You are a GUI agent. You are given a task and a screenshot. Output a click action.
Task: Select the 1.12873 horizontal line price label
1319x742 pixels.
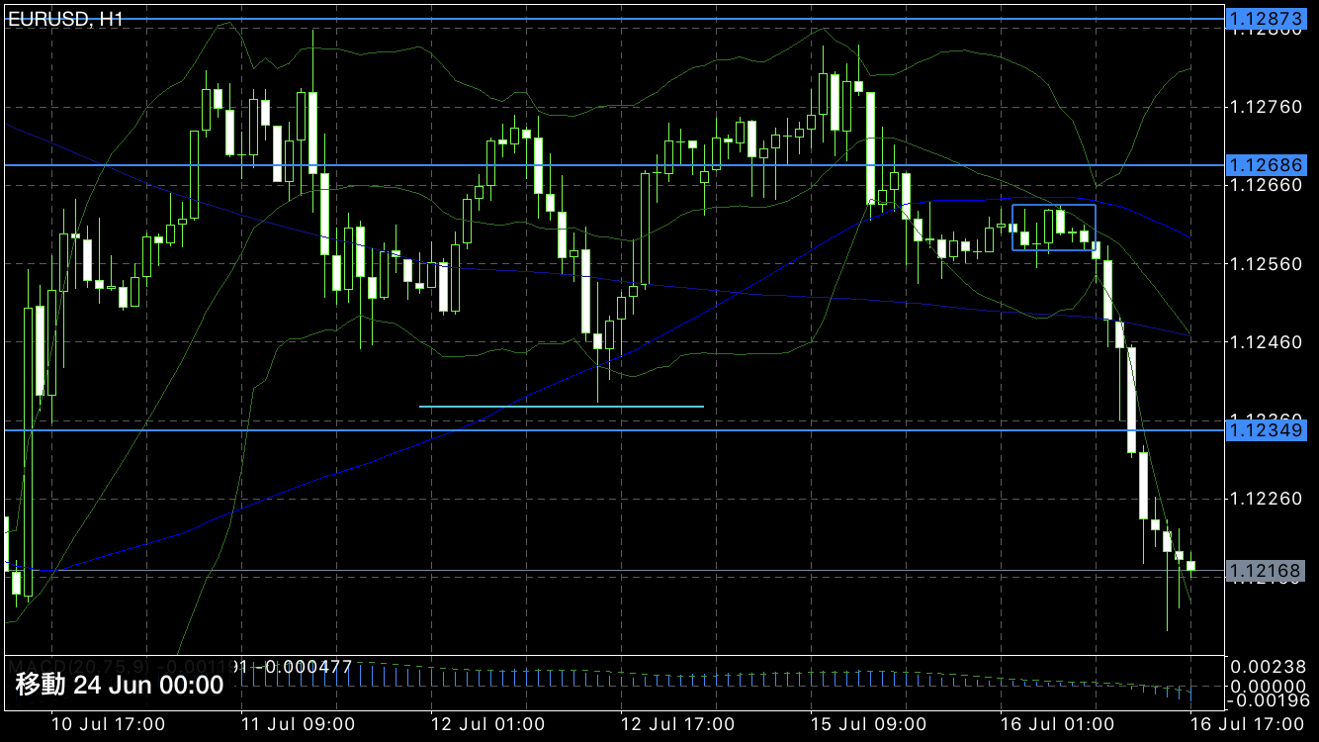[x=1265, y=19]
